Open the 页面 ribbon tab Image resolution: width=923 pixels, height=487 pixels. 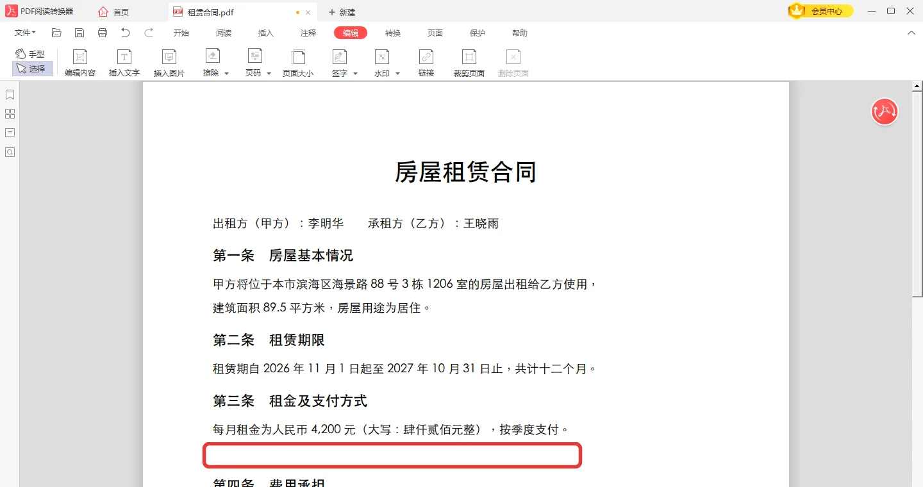[x=435, y=33]
